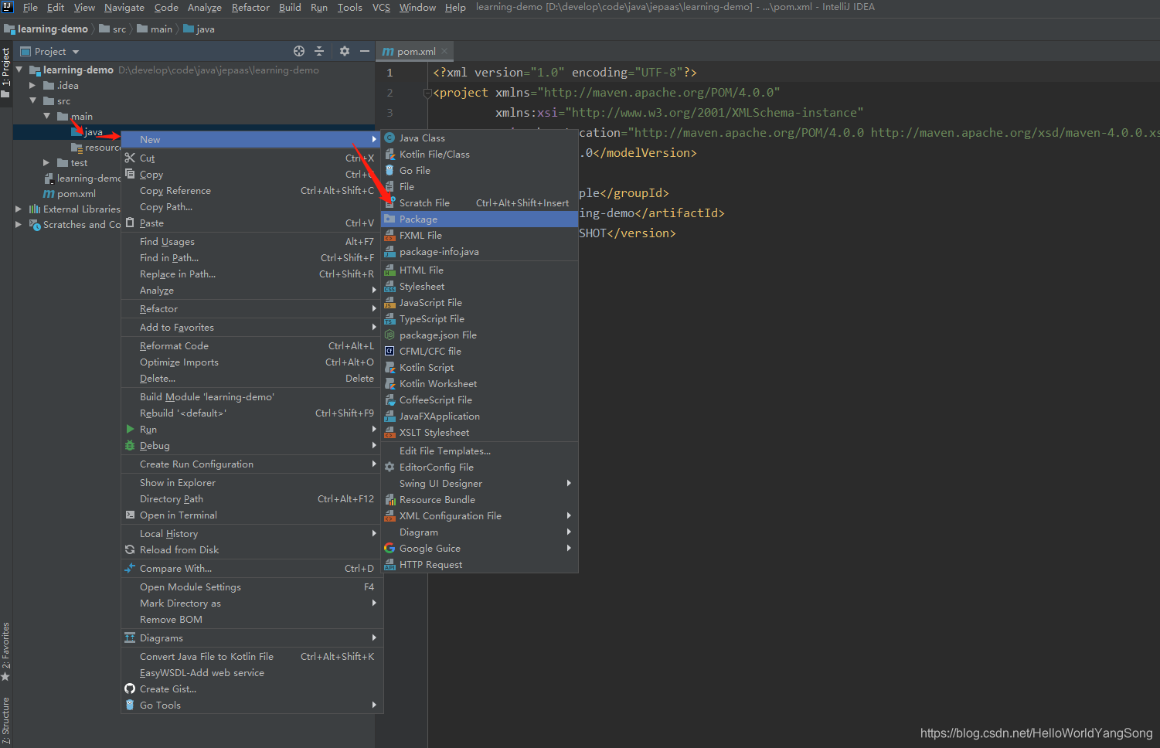Screen dimensions: 1160x748
Task: Open the File menu
Action: (30, 7)
